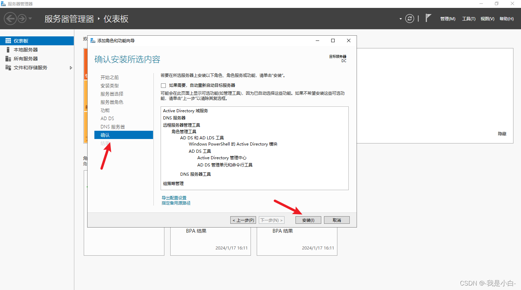
Task: Go to the 服务器选择 wizard step
Action: [x=112, y=94]
